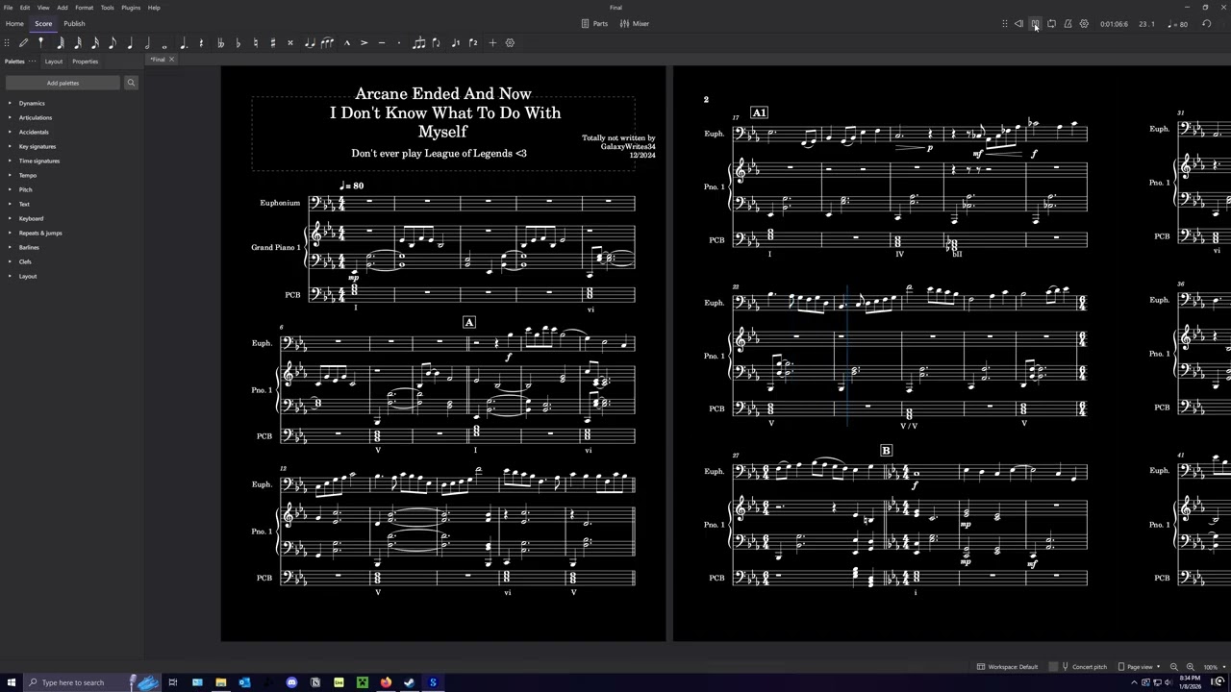Image resolution: width=1231 pixels, height=692 pixels.
Task: Toggle the augmentation dot
Action: [x=183, y=42]
